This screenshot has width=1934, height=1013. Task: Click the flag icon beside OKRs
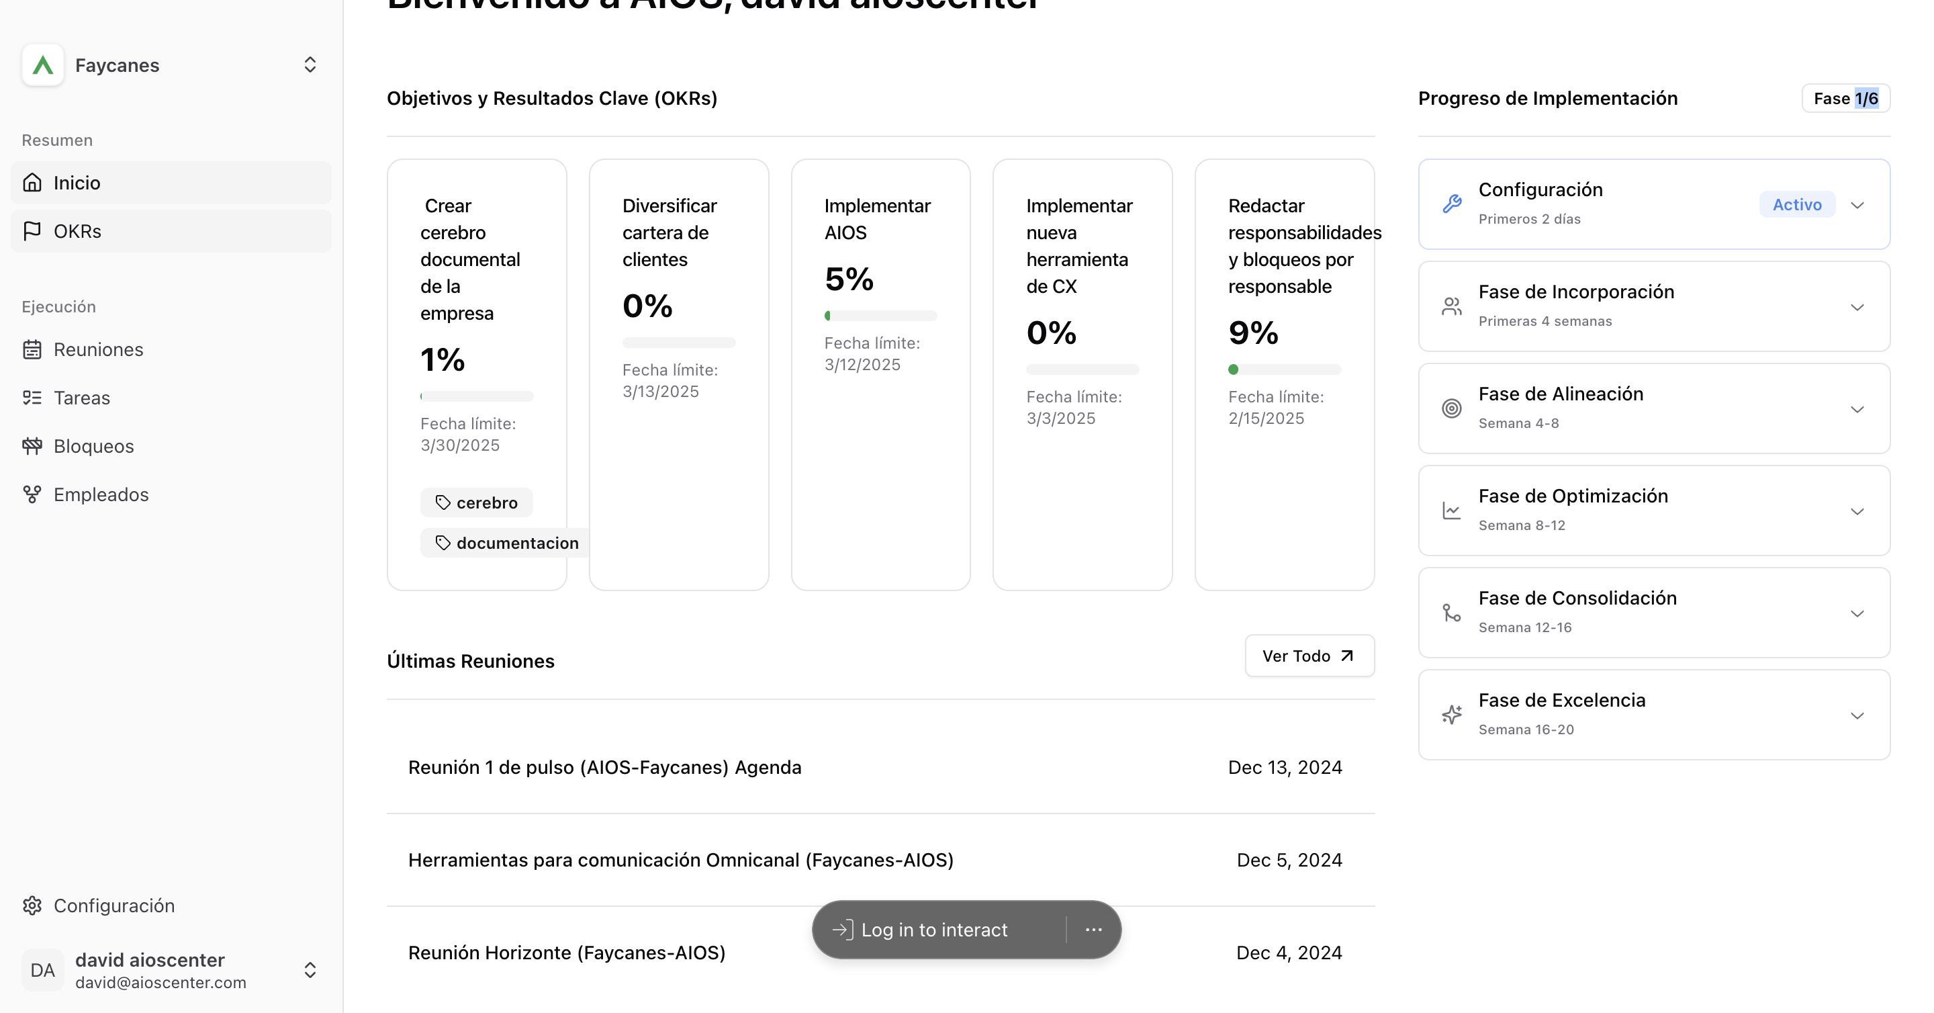tap(32, 231)
